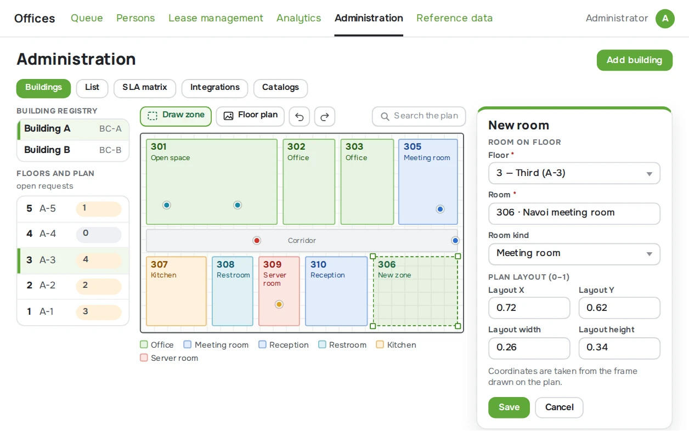
Task: Select Building A in the registry
Action: (73, 129)
